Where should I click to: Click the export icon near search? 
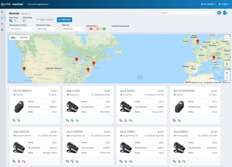226,13
